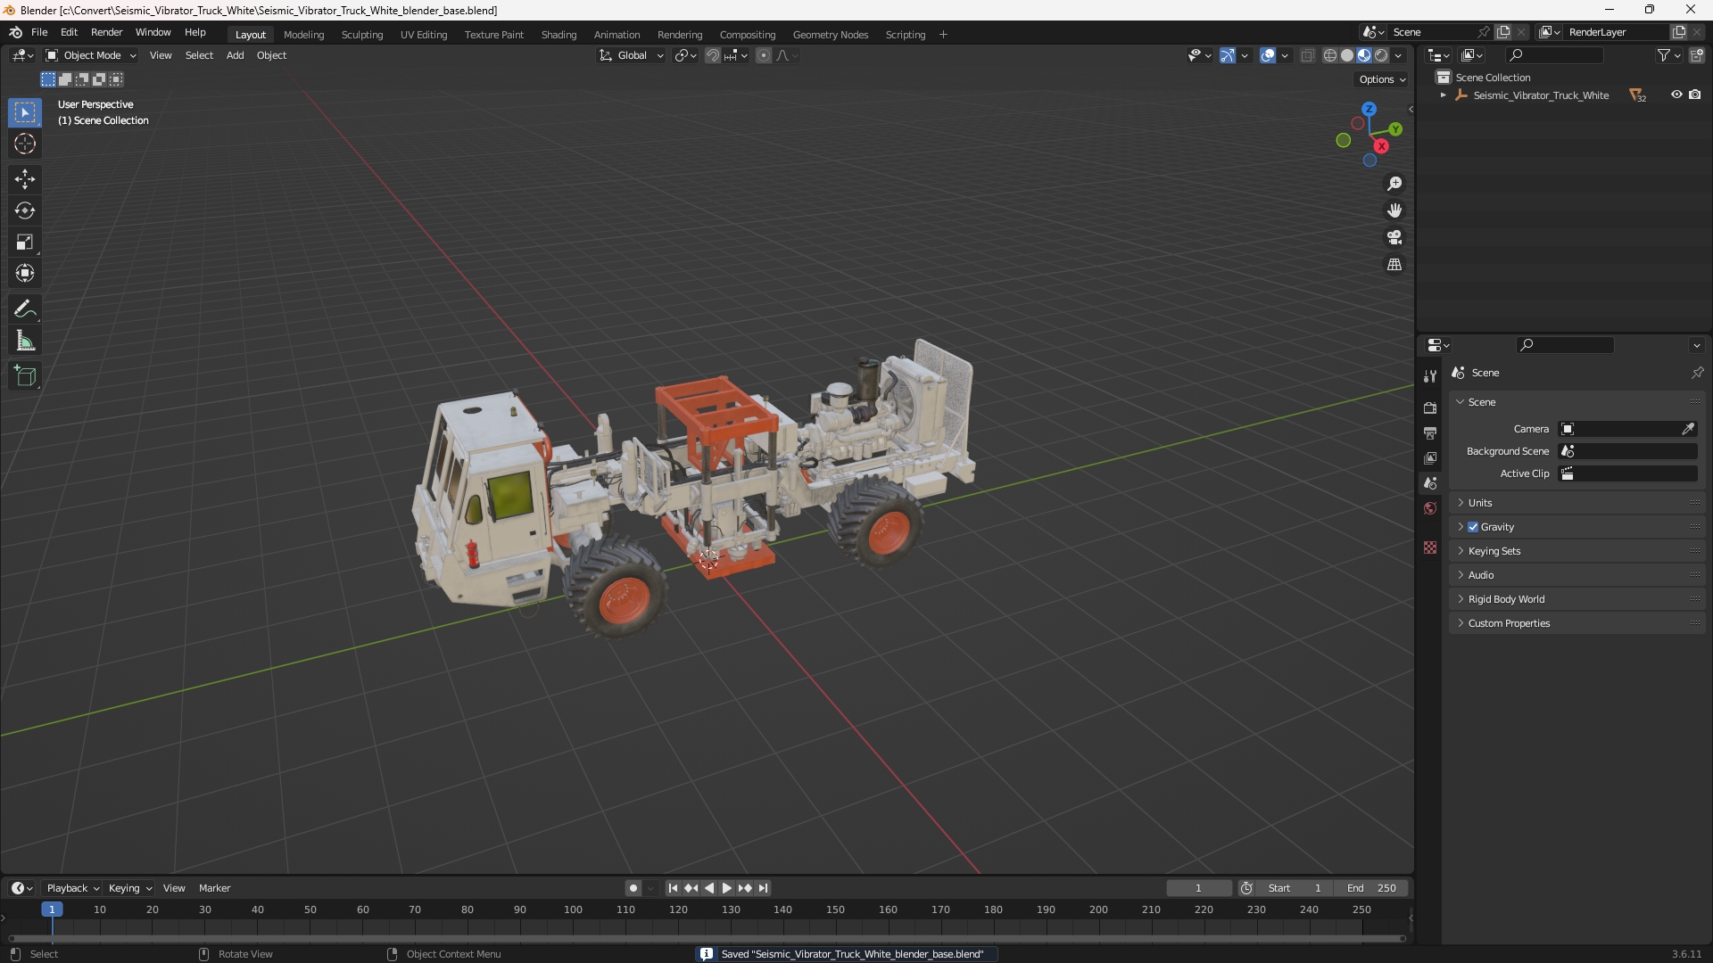Jump to the end frame
Image resolution: width=1713 pixels, height=963 pixels.
pos(763,888)
